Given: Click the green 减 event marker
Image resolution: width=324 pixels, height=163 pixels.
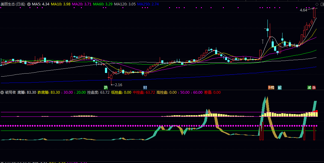Looking at the screenshot, I should (x=309, y=88).
